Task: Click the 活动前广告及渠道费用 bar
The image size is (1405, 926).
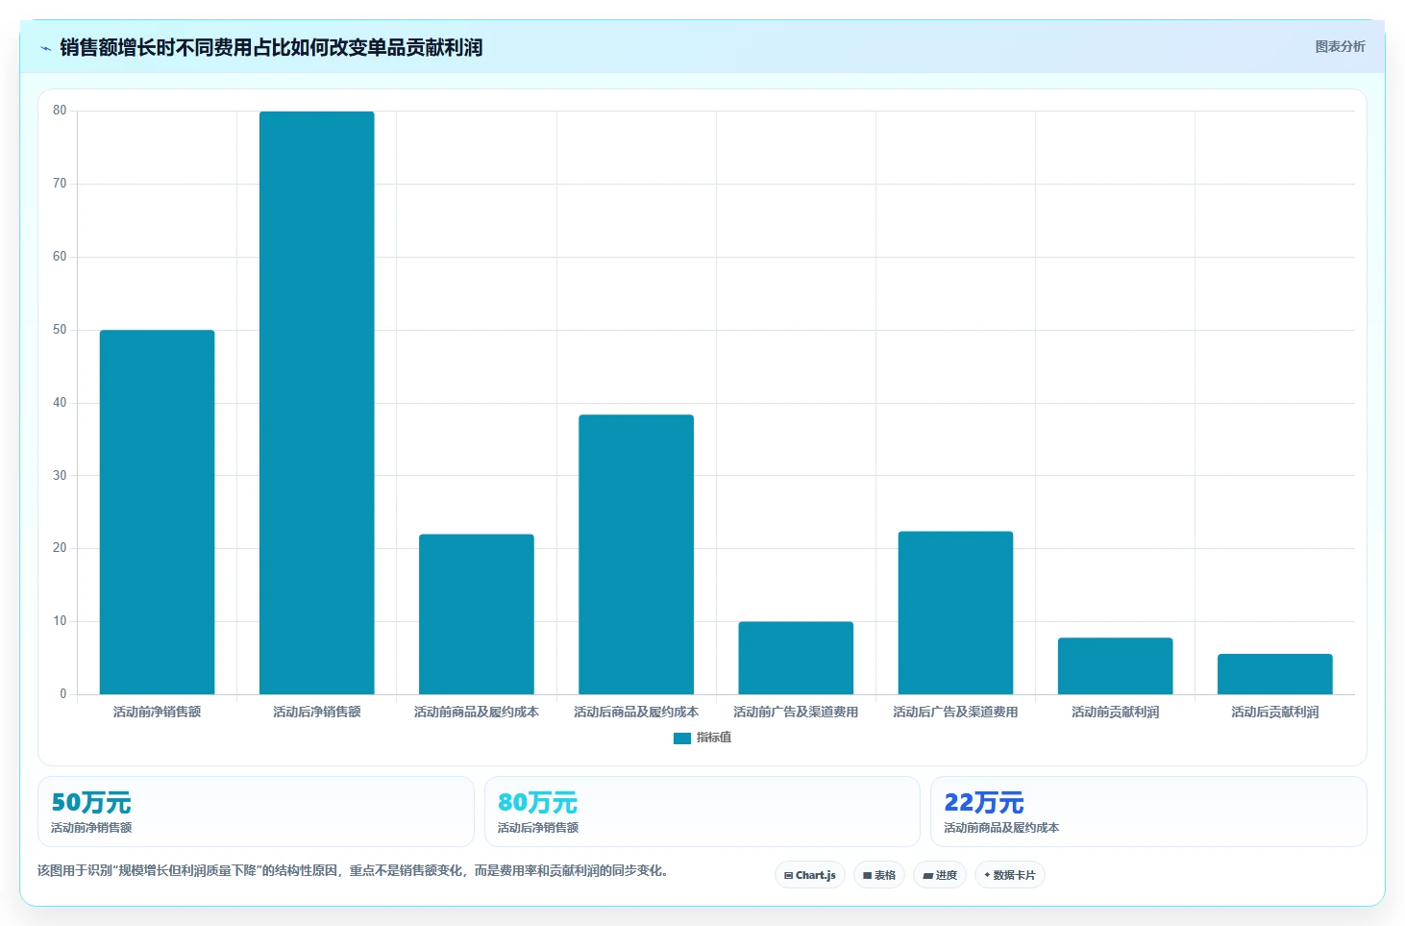Action: (x=796, y=658)
